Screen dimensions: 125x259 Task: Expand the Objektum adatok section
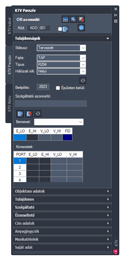click(62, 191)
